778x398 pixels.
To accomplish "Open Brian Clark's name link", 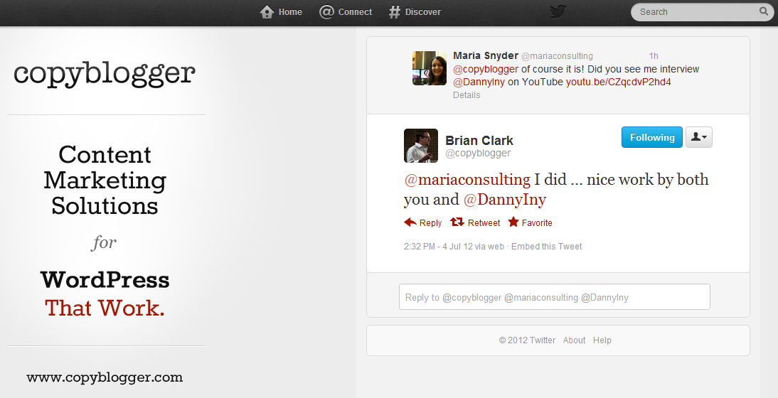I will coord(479,140).
